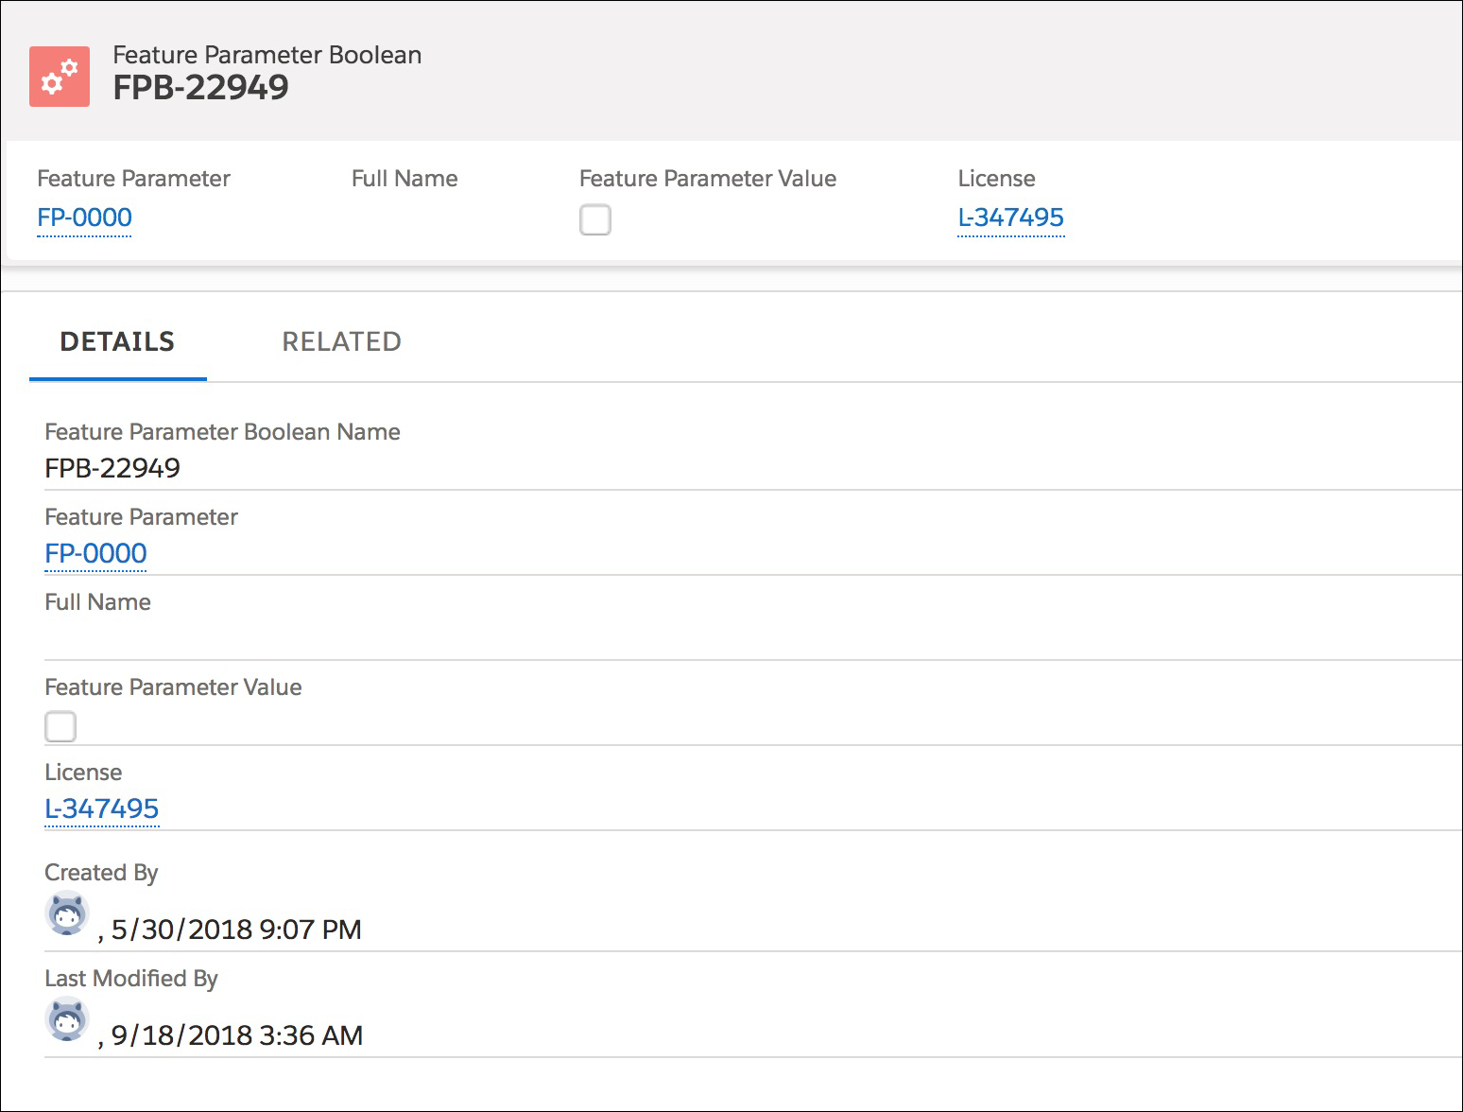Open FP-0000 link in details section
The width and height of the screenshot is (1463, 1112).
[95, 553]
